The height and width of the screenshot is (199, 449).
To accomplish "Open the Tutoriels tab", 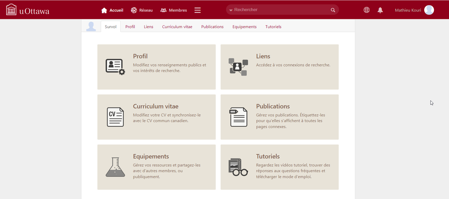I will point(273,27).
